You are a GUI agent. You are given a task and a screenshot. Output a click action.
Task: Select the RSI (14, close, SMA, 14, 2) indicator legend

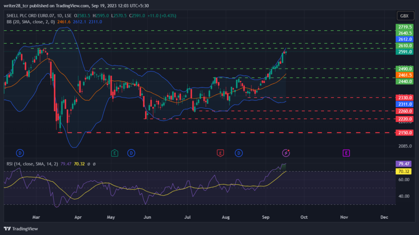(x=32, y=164)
